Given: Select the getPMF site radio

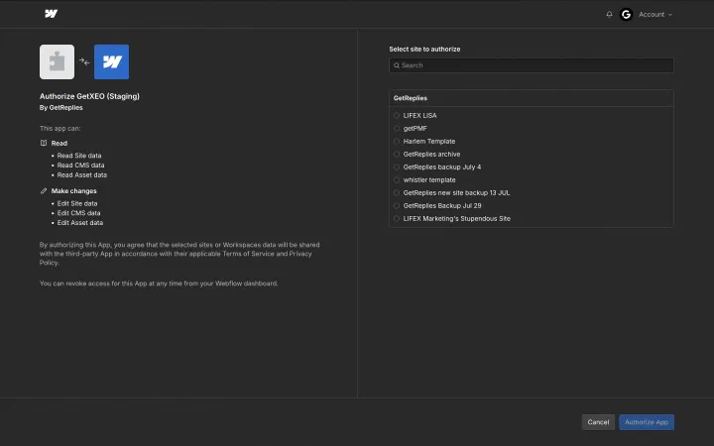Looking at the screenshot, I should 397,128.
